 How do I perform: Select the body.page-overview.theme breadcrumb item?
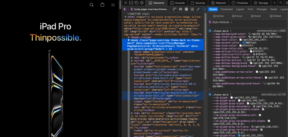(x=149, y=9)
